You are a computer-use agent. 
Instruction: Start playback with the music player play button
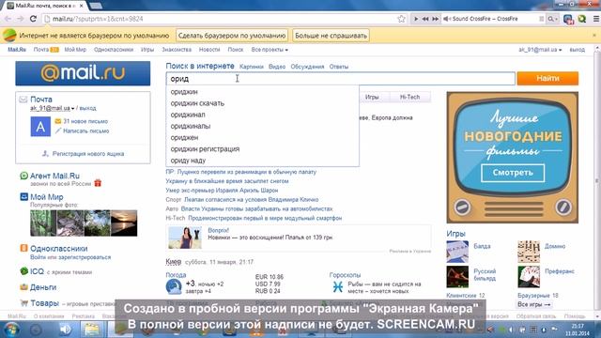(416, 19)
